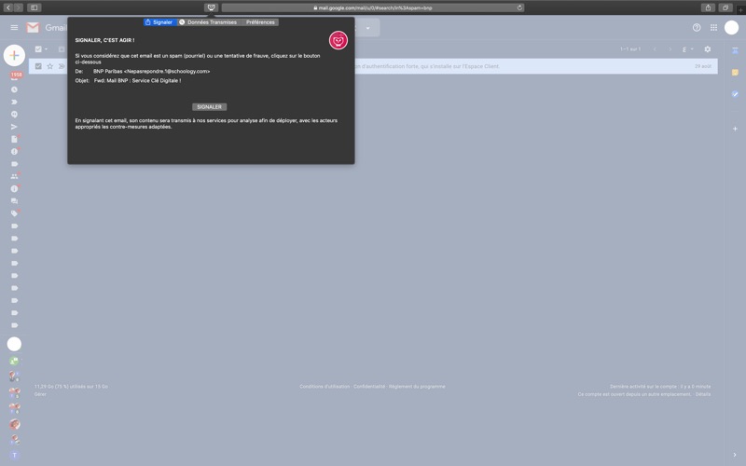Click the sender 'Nepasrepondre.1@schoology.com' text in popup
This screenshot has width=746, height=466.
coord(167,72)
